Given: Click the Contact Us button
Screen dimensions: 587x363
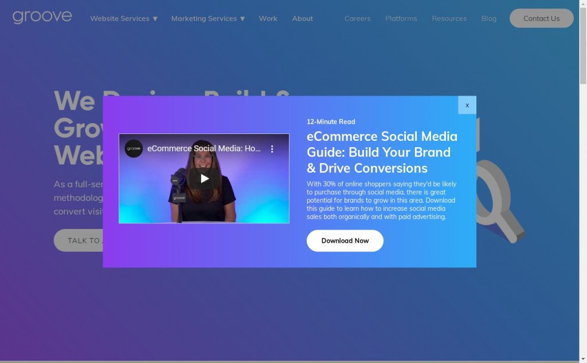Looking at the screenshot, I should pos(541,18).
